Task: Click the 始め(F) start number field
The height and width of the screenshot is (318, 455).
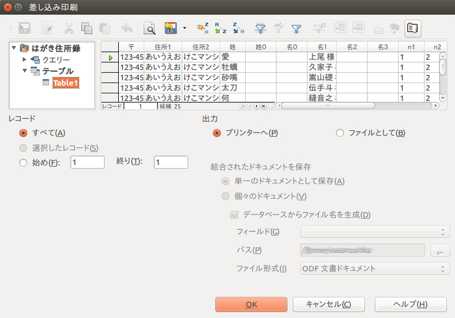Action: 88,162
